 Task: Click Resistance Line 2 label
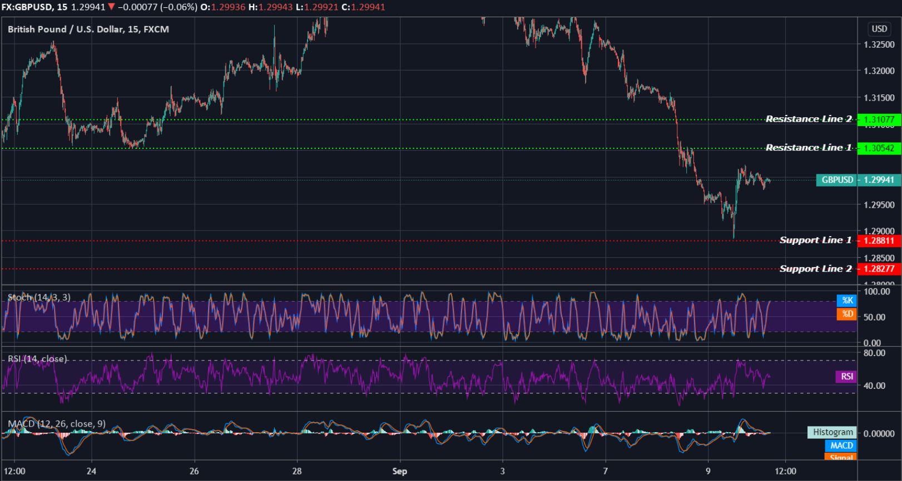pos(809,119)
